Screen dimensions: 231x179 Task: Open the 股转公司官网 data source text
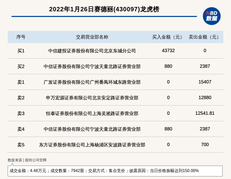[x=36, y=160]
